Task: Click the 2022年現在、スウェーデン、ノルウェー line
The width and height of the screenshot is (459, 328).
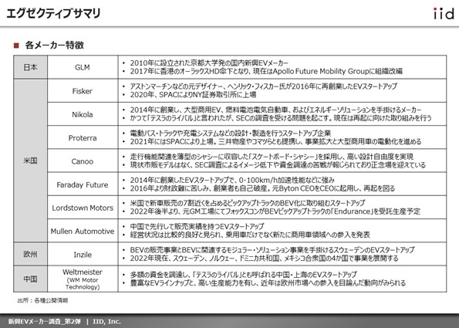Action: tap(264, 259)
